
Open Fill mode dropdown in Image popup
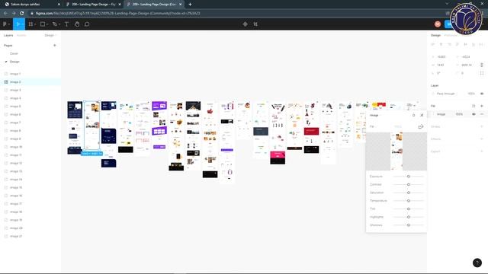[x=373, y=126]
